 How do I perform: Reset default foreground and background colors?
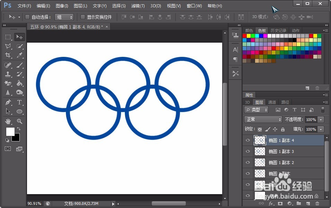[7, 140]
